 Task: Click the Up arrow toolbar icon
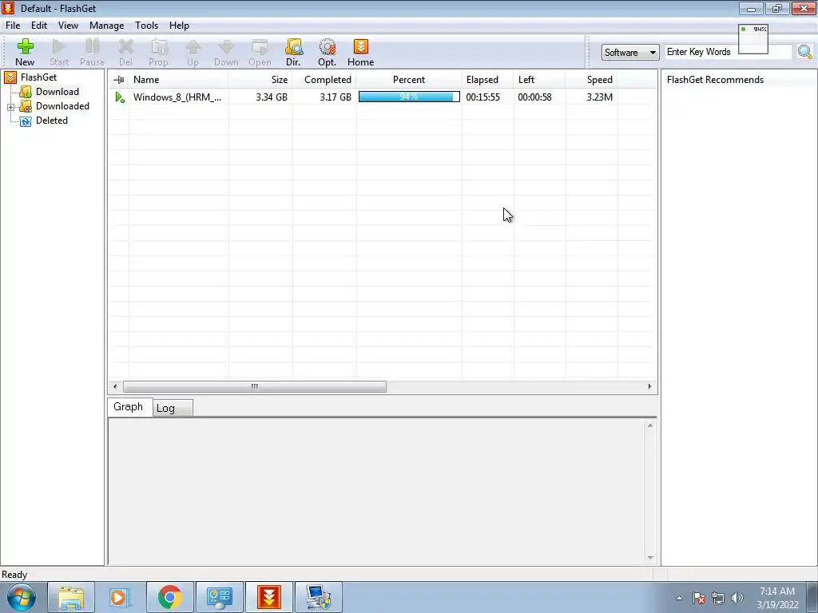pyautogui.click(x=193, y=52)
